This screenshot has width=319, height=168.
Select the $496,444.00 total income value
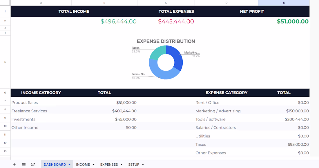pos(118,21)
